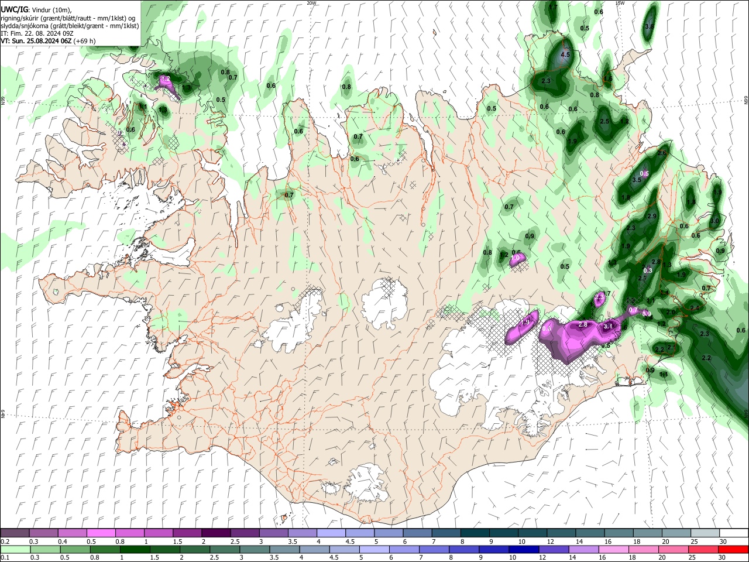The width and height of the screenshot is (749, 562).
Task: Pick the red 30 swatch in bottom legend row
Action: point(733,549)
